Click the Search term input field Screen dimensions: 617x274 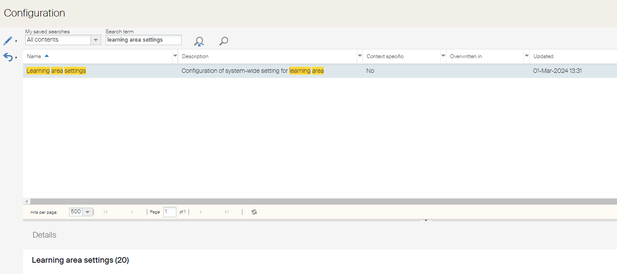pyautogui.click(x=143, y=40)
